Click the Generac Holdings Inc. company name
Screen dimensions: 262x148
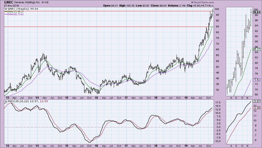coord(27,2)
